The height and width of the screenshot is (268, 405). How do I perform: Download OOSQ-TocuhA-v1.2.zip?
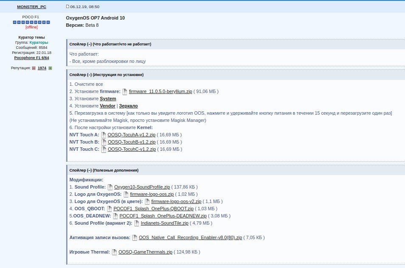(x=131, y=135)
